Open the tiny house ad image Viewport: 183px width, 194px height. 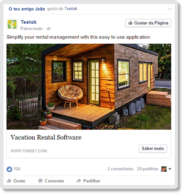(89, 87)
